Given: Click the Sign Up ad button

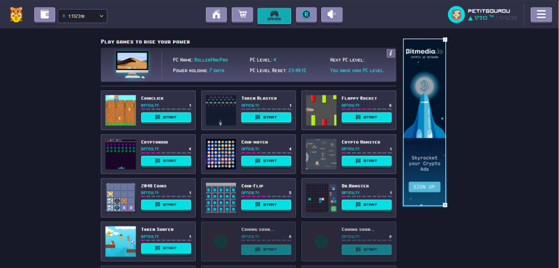Looking at the screenshot, I should (x=425, y=187).
